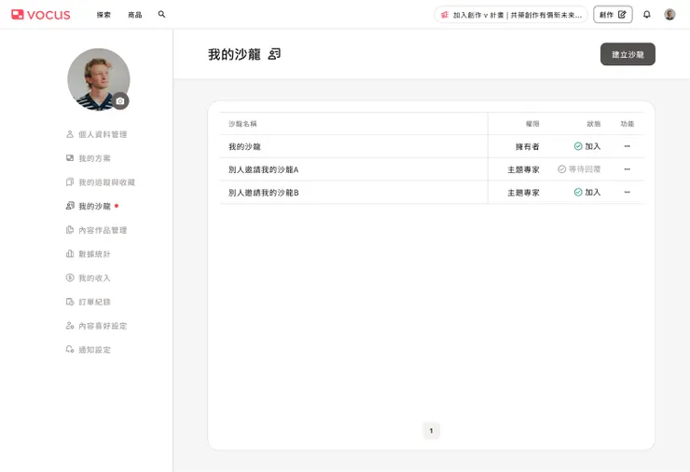Click the icon beside 內容喜好設定
The height and width of the screenshot is (472, 690).
tap(70, 326)
